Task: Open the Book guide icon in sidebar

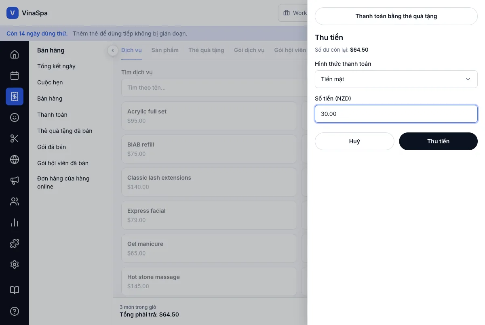Action: [15, 290]
